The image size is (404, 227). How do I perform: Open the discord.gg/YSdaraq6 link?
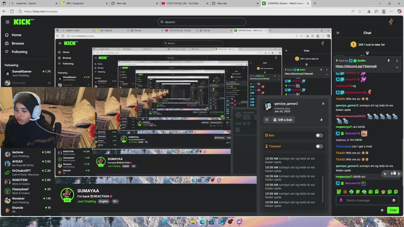coord(356,66)
